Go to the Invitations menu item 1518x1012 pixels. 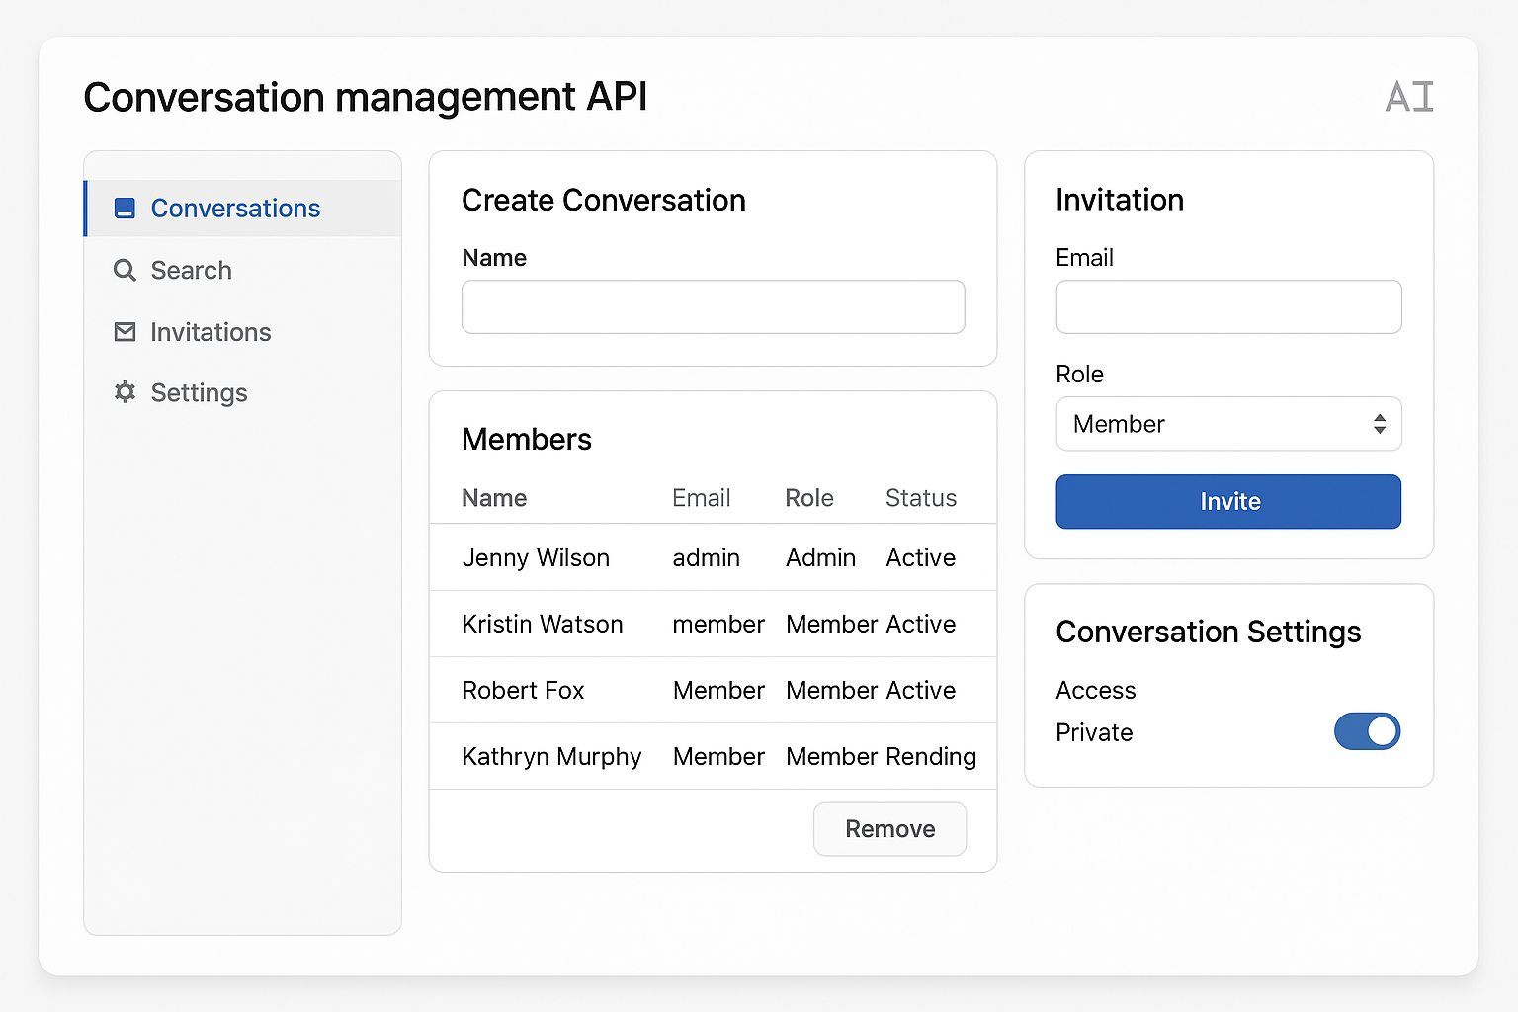point(211,332)
